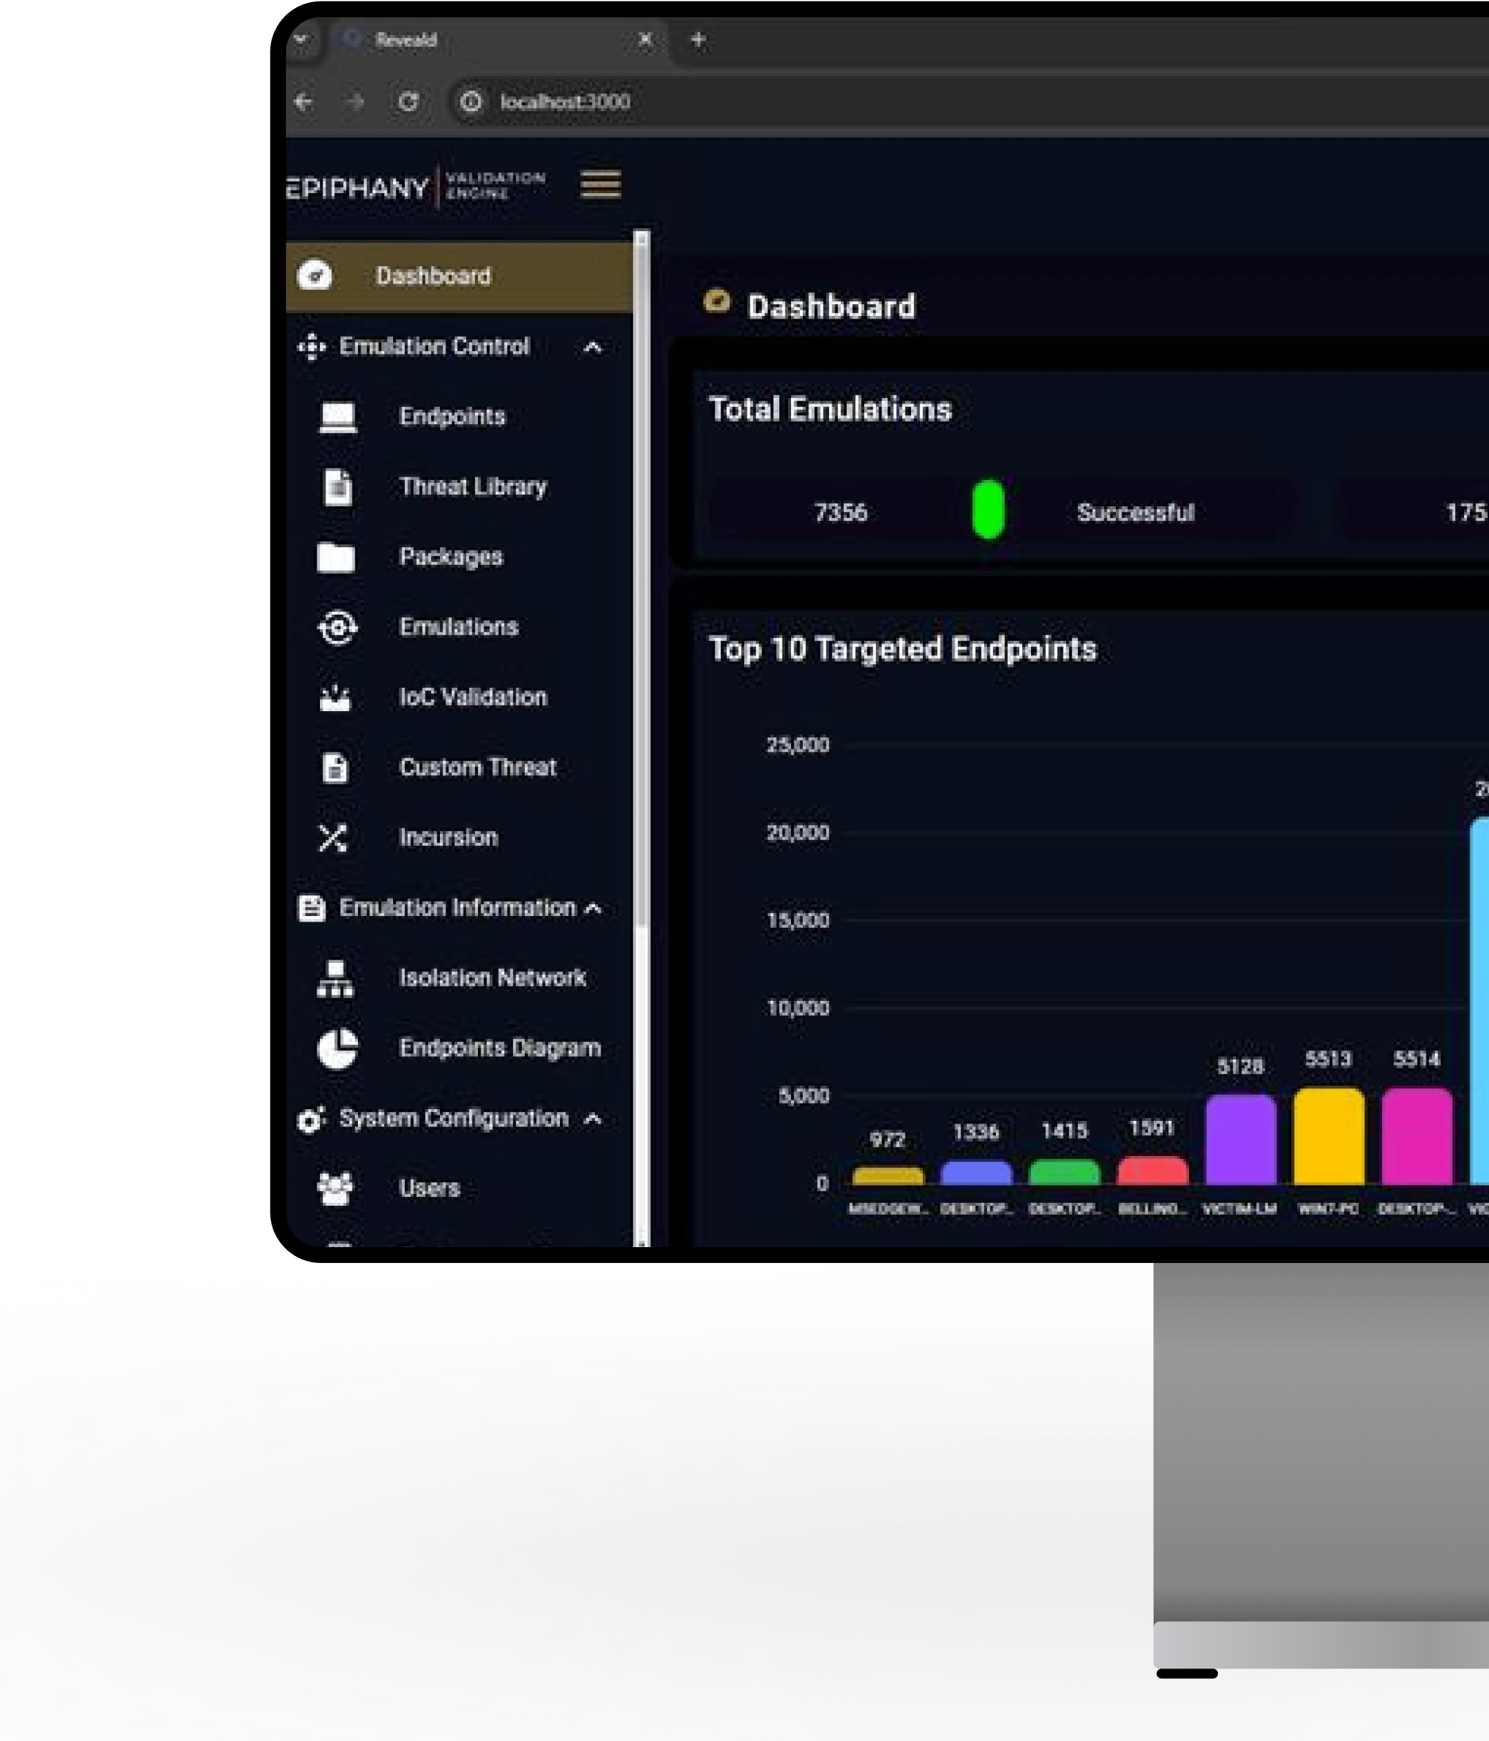Click the Packages folder icon
Screen dimensions: 1489x1741
[x=336, y=557]
